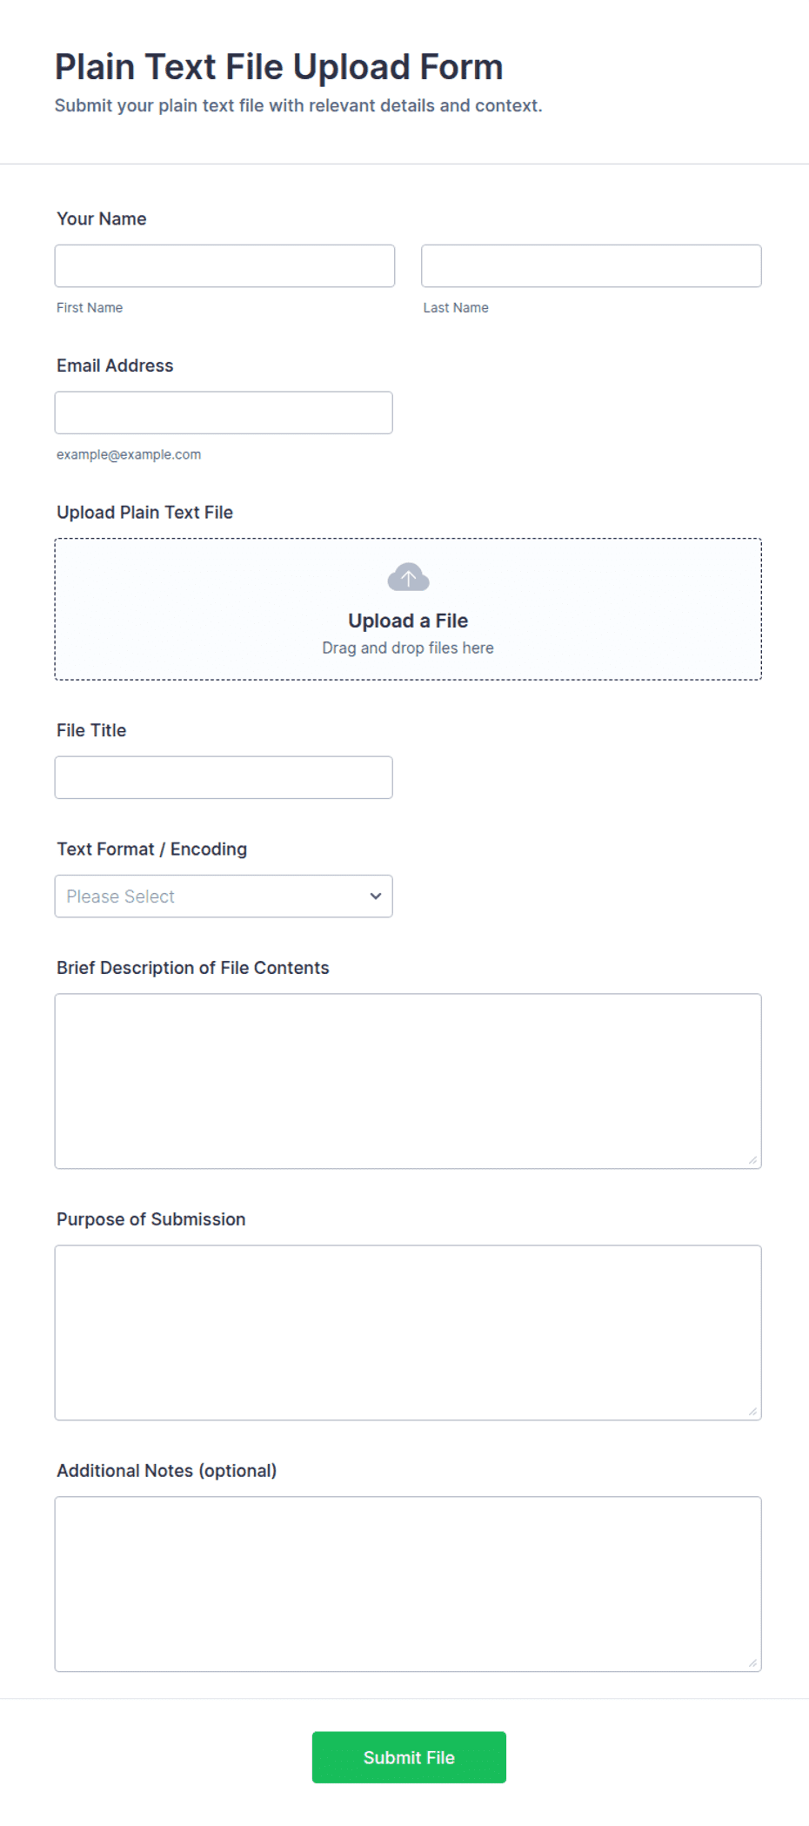This screenshot has height=1826, width=809.
Task: Click the resize handle of the Brief Description textarea
Action: (752, 1159)
